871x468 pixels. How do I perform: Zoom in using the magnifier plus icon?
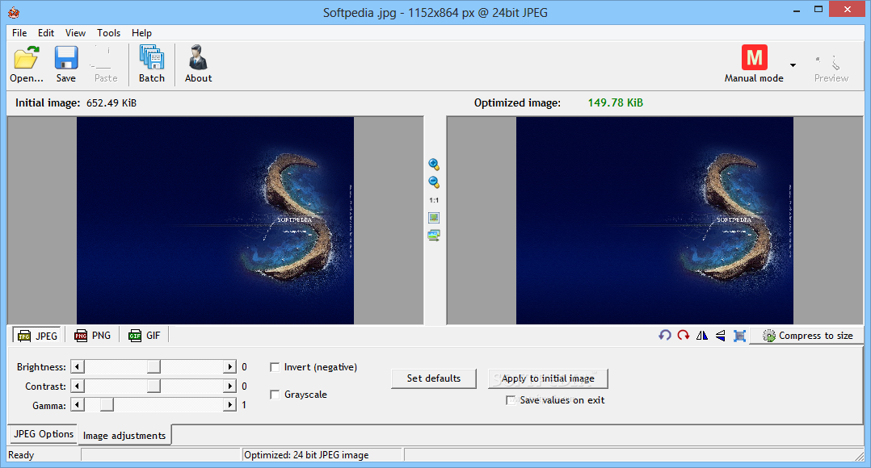[x=434, y=164]
